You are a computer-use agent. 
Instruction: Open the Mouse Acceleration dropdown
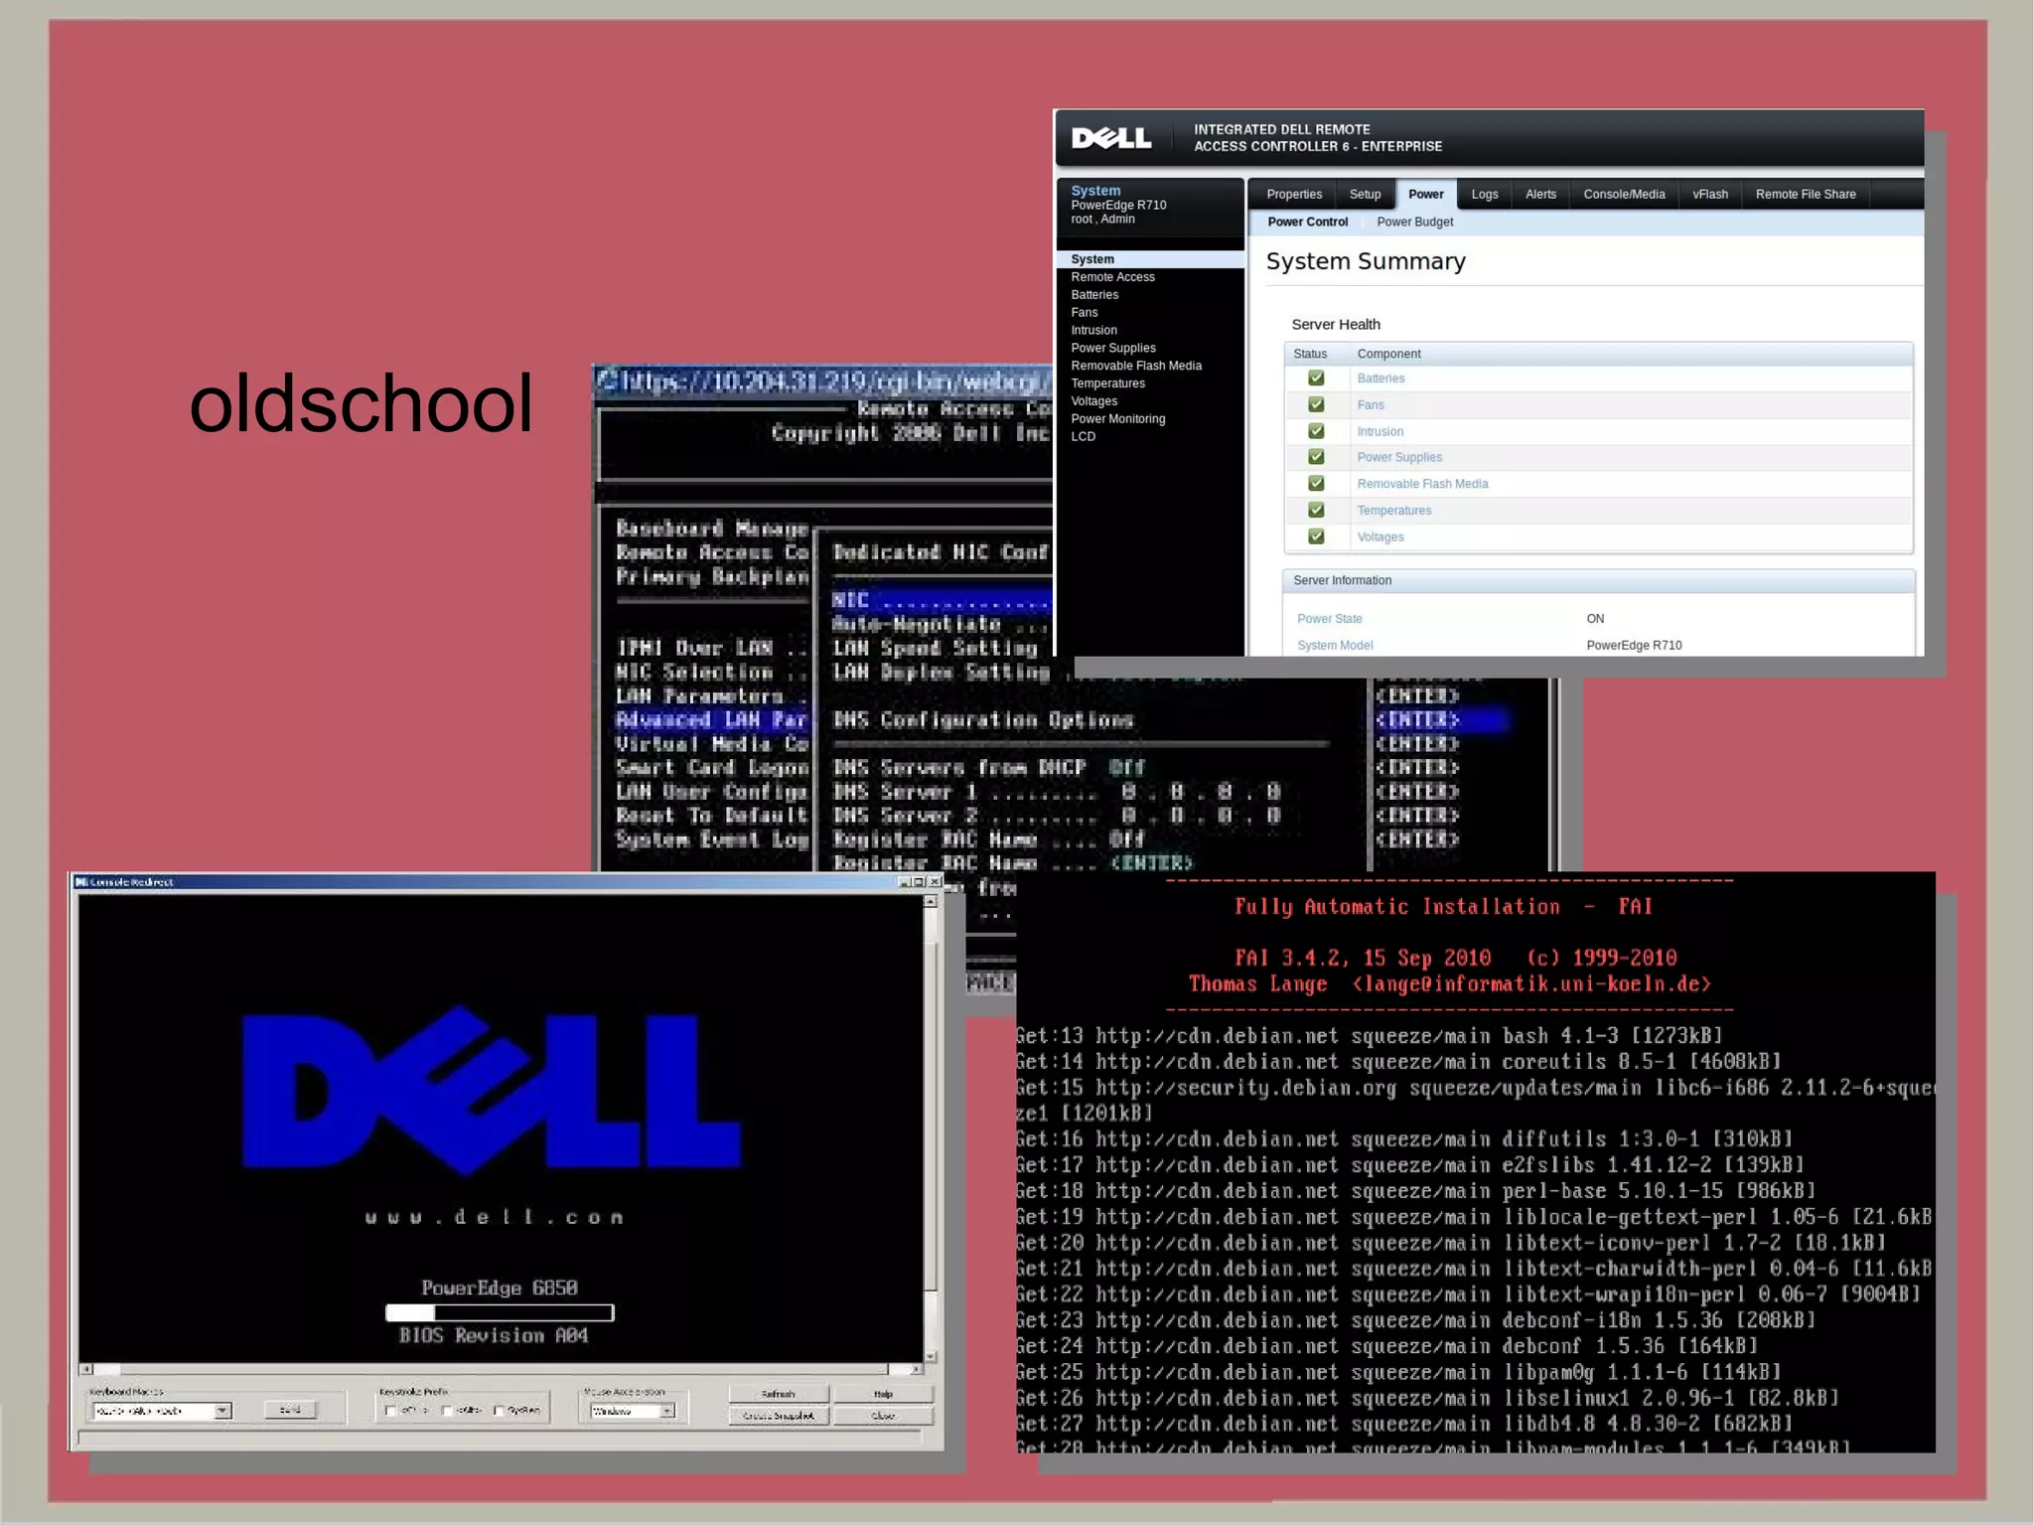pyautogui.click(x=667, y=1411)
